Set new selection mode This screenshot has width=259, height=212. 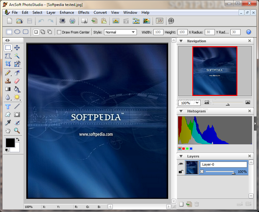tap(36, 32)
